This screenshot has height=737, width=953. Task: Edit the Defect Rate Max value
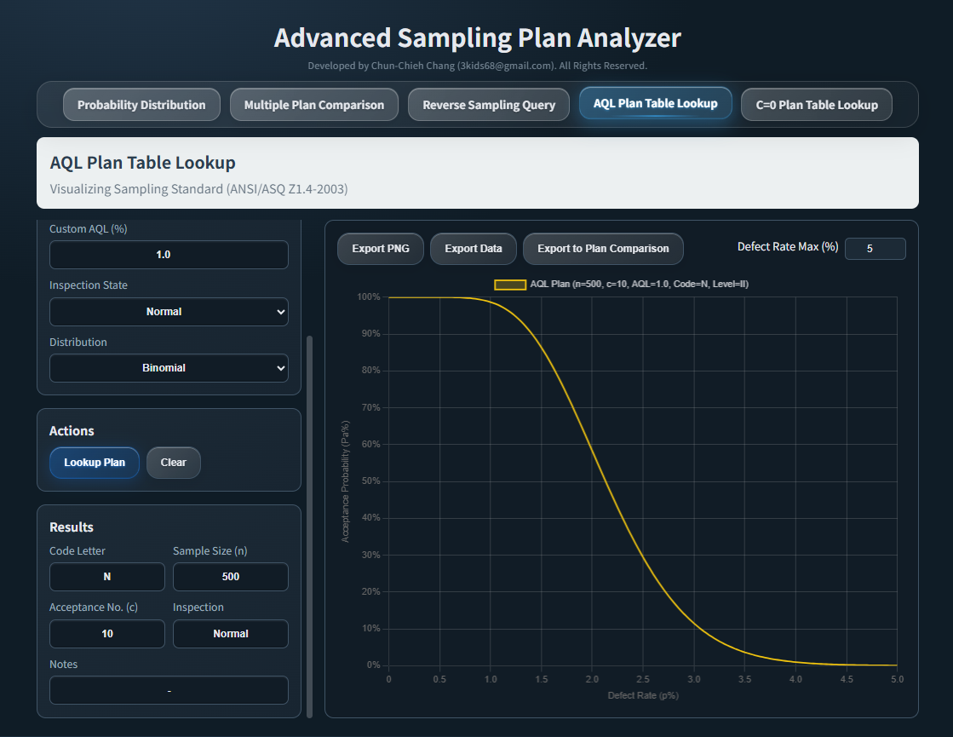tap(875, 248)
